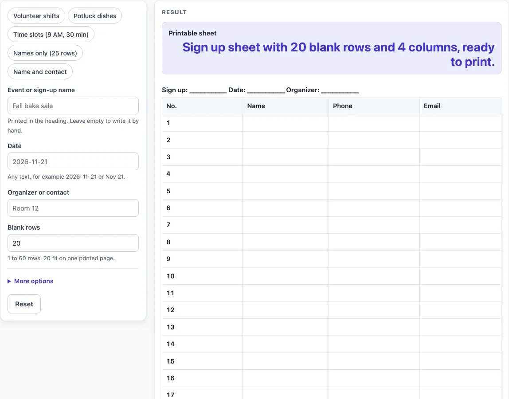Click the Blank rows label
Viewport: 509px width, 399px height.
[23, 227]
